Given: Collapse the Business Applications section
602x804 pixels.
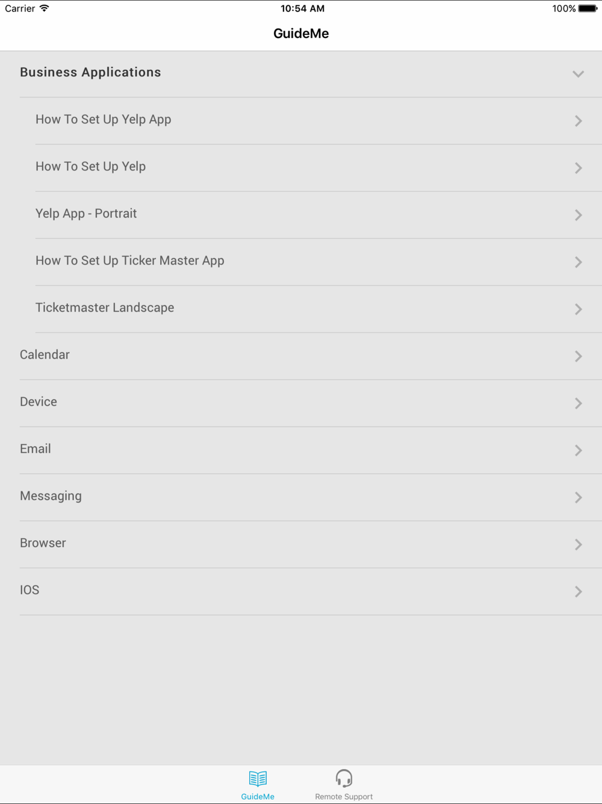Looking at the screenshot, I should pyautogui.click(x=578, y=74).
